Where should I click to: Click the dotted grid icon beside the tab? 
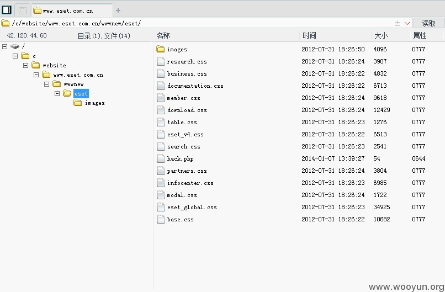coord(23,10)
